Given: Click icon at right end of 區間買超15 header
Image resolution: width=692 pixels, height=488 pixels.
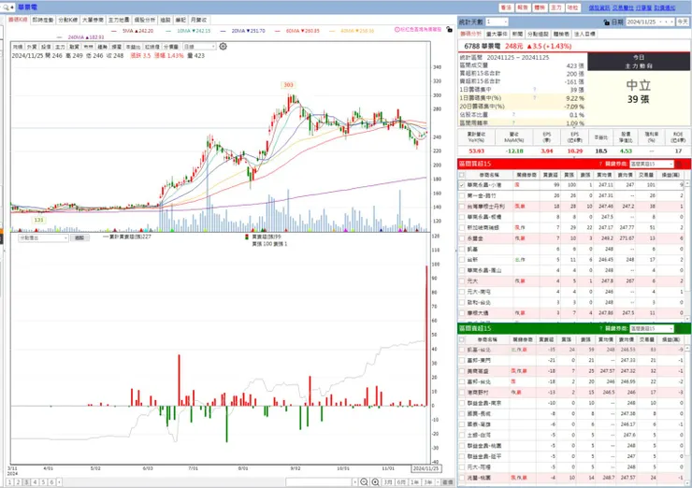Looking at the screenshot, I should pyautogui.click(x=679, y=165).
